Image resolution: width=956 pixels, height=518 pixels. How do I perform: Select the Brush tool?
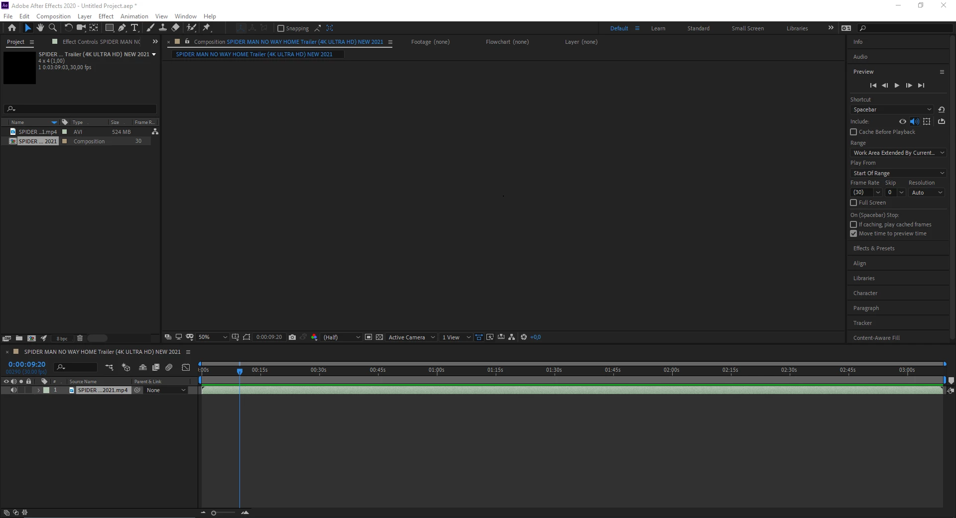[150, 28]
